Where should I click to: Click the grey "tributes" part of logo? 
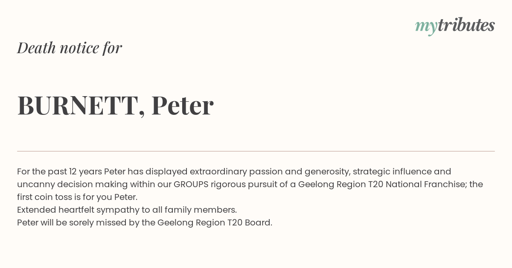pos(466,25)
